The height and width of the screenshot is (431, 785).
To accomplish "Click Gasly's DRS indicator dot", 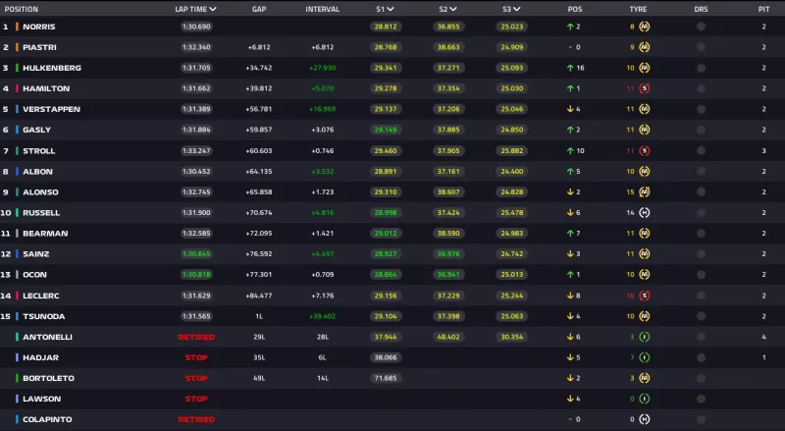I will (x=701, y=130).
